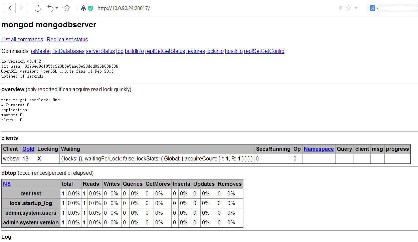
Task: Click the websvr client cell
Action: tap(11, 159)
